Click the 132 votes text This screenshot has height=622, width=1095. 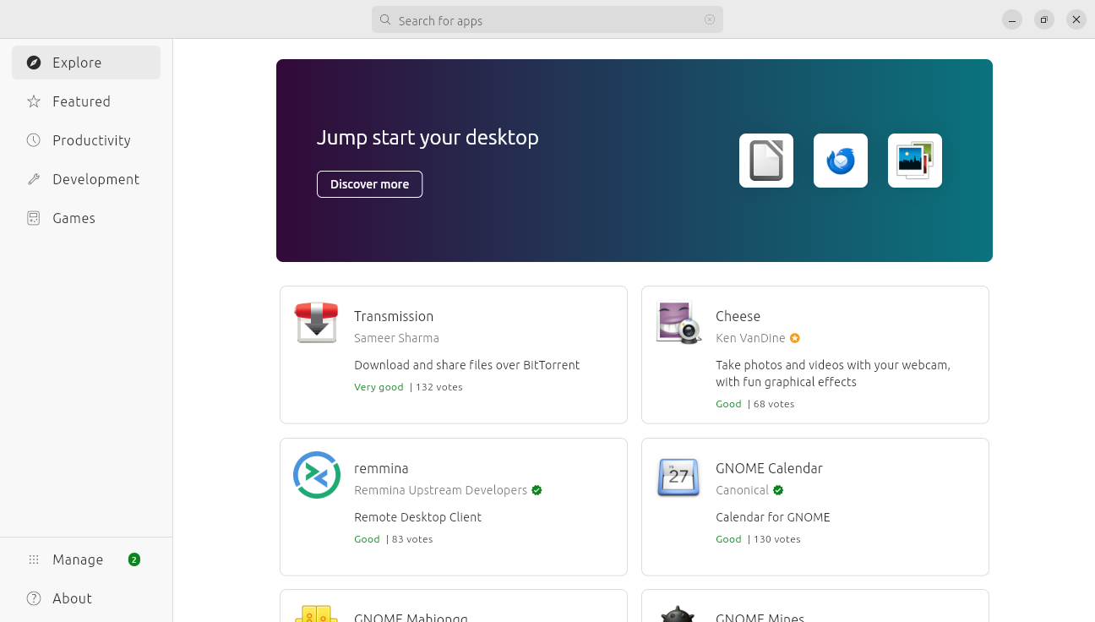[x=439, y=387]
